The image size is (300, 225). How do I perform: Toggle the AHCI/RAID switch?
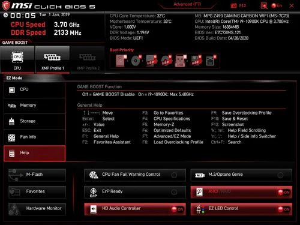pyautogui.click(x=241, y=192)
